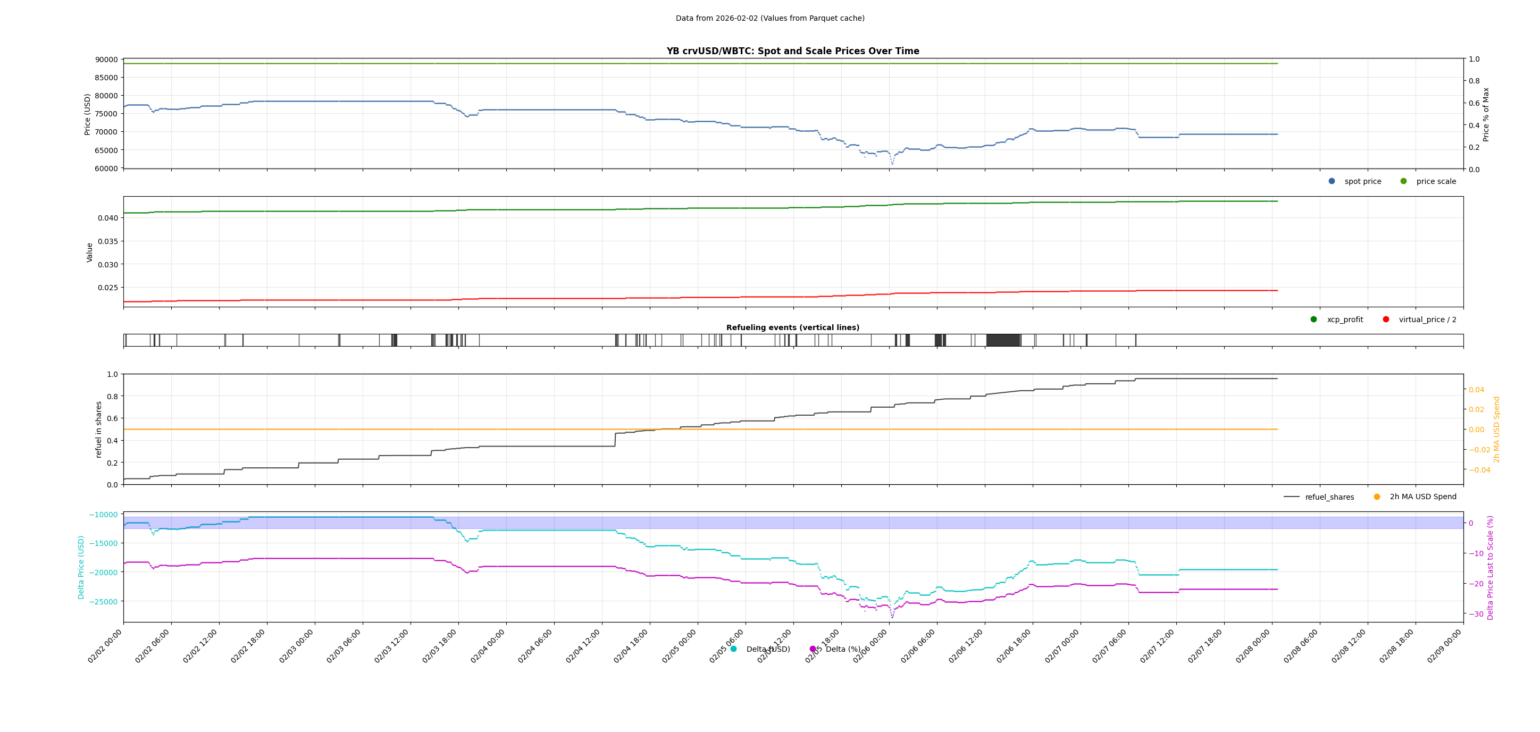Click the Price % of Max axis label
This screenshot has width=1540, height=732.
point(1486,114)
